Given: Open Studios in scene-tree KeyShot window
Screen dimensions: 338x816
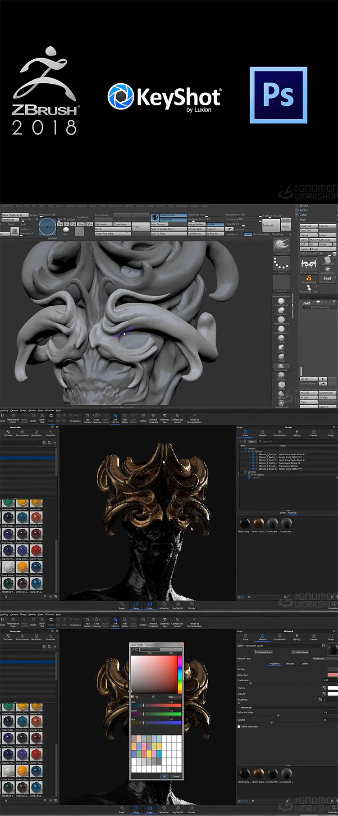Looking at the screenshot, I should pos(143,417).
